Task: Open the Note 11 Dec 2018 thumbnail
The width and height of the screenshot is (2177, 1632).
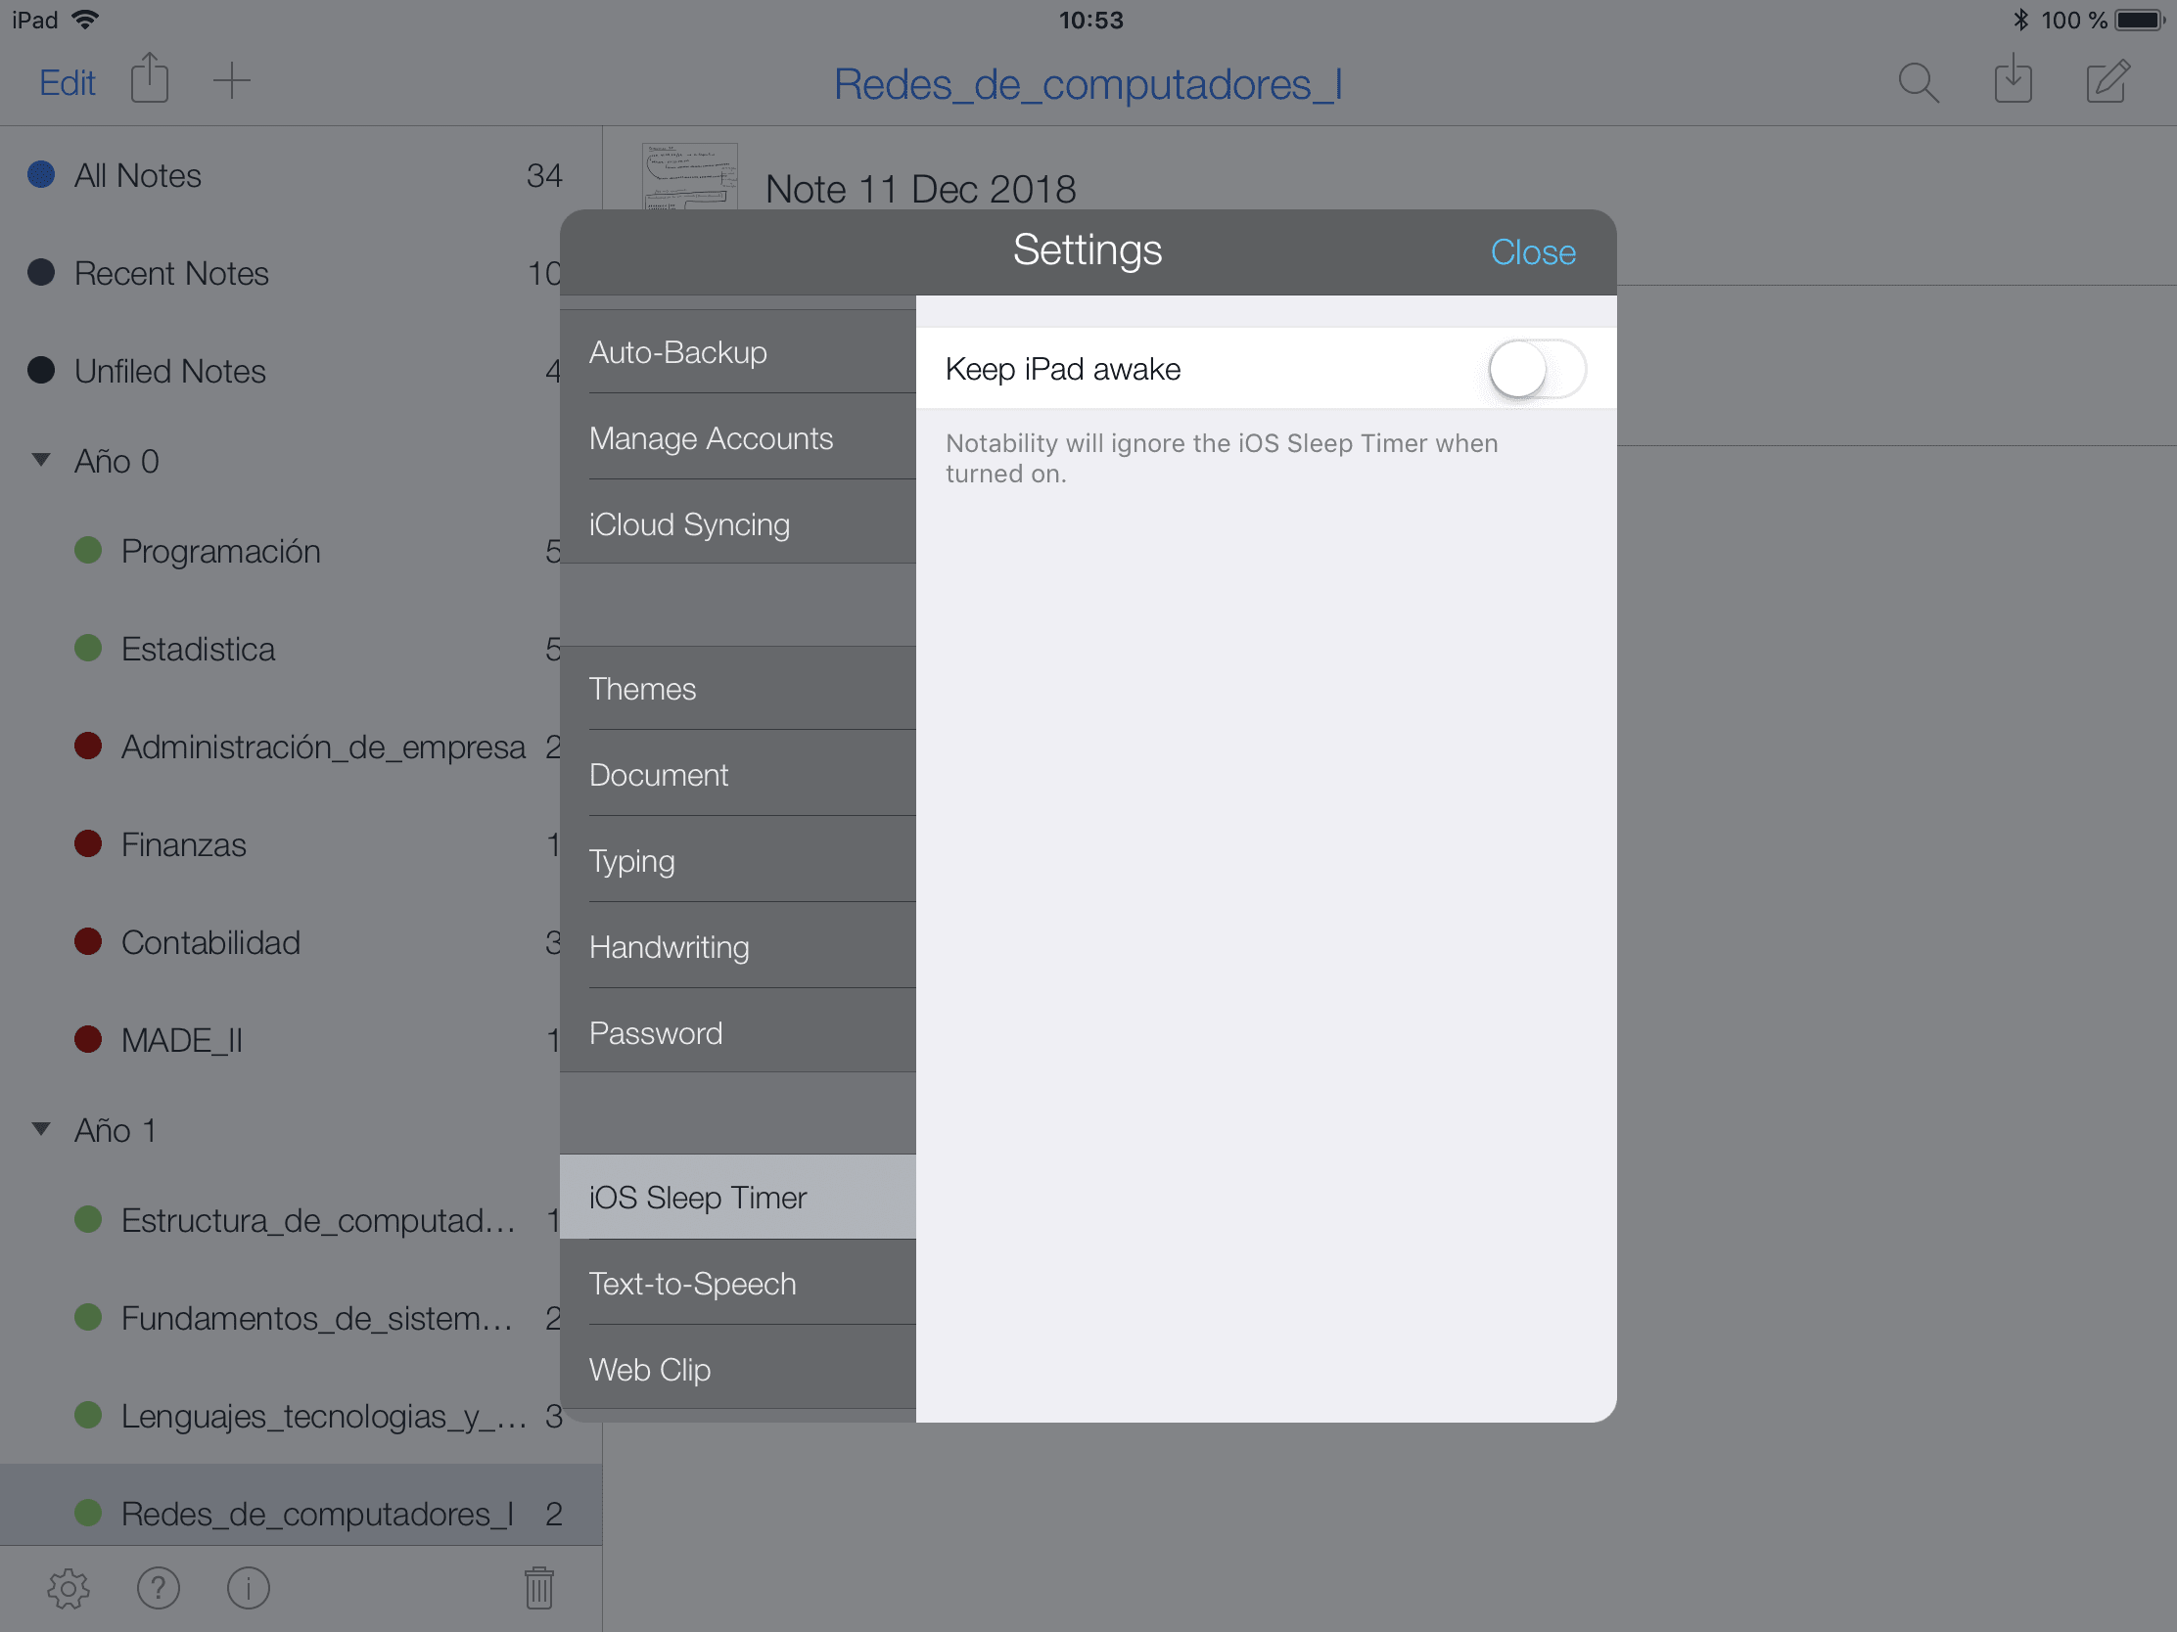Action: [x=689, y=177]
